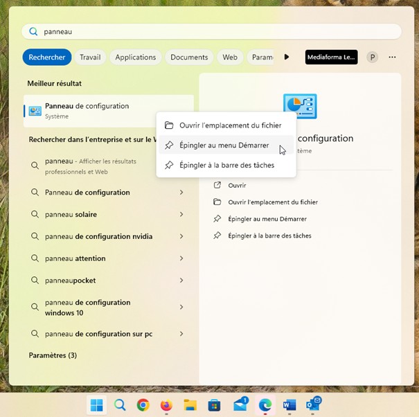Screen dimensions: 419x417
Task: Expand the panneau attention suggestion chevron
Action: [x=181, y=258]
